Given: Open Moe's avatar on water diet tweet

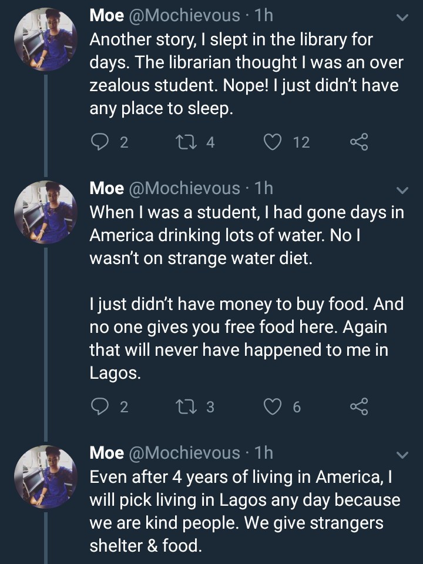Looking at the screenshot, I should tap(45, 213).
